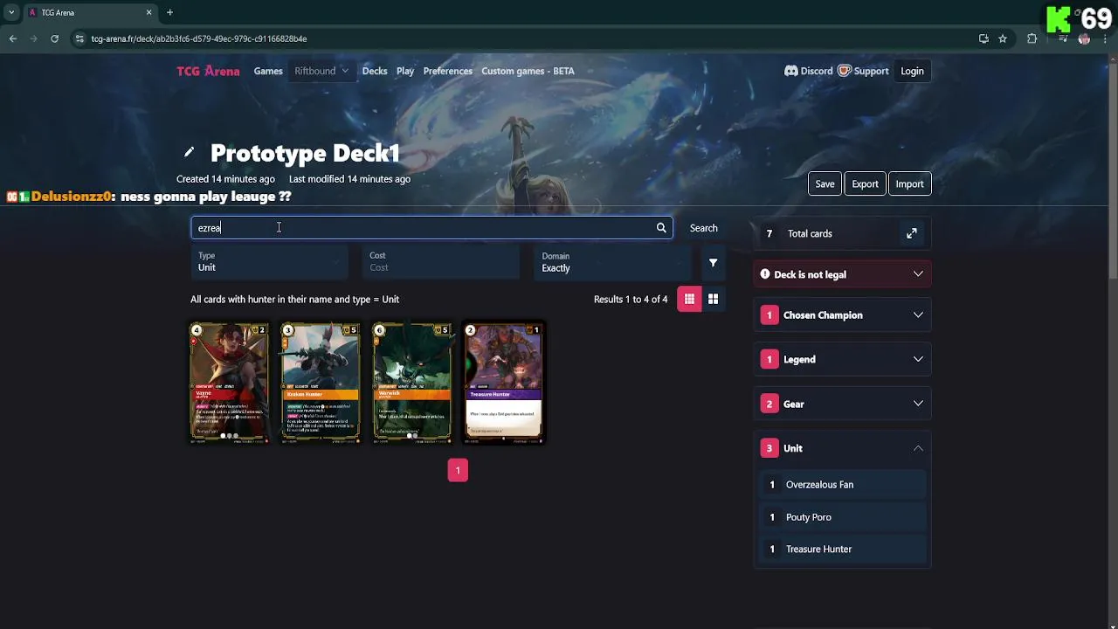Import a deck
This screenshot has width=1118, height=629.
pos(909,183)
